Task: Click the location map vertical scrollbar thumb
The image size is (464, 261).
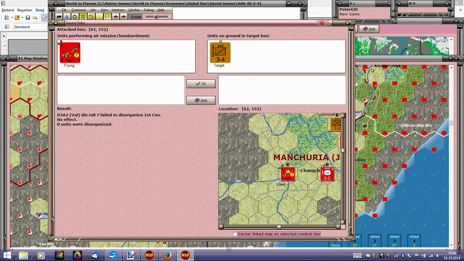Action: point(343,150)
